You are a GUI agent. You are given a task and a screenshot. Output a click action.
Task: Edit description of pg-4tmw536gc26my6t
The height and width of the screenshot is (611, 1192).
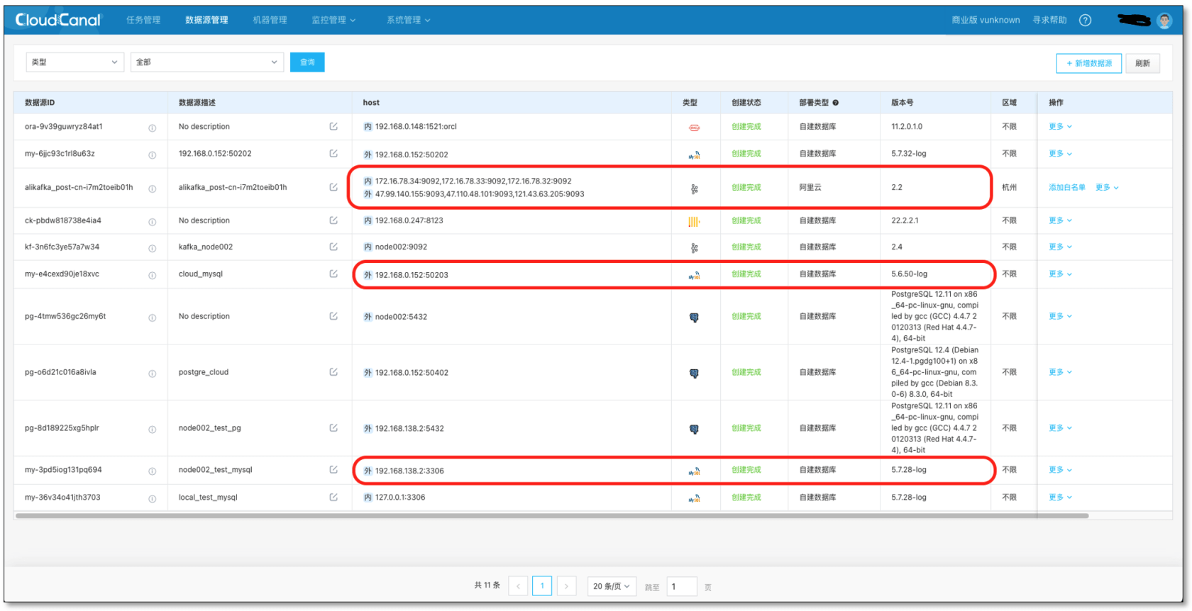coord(333,316)
